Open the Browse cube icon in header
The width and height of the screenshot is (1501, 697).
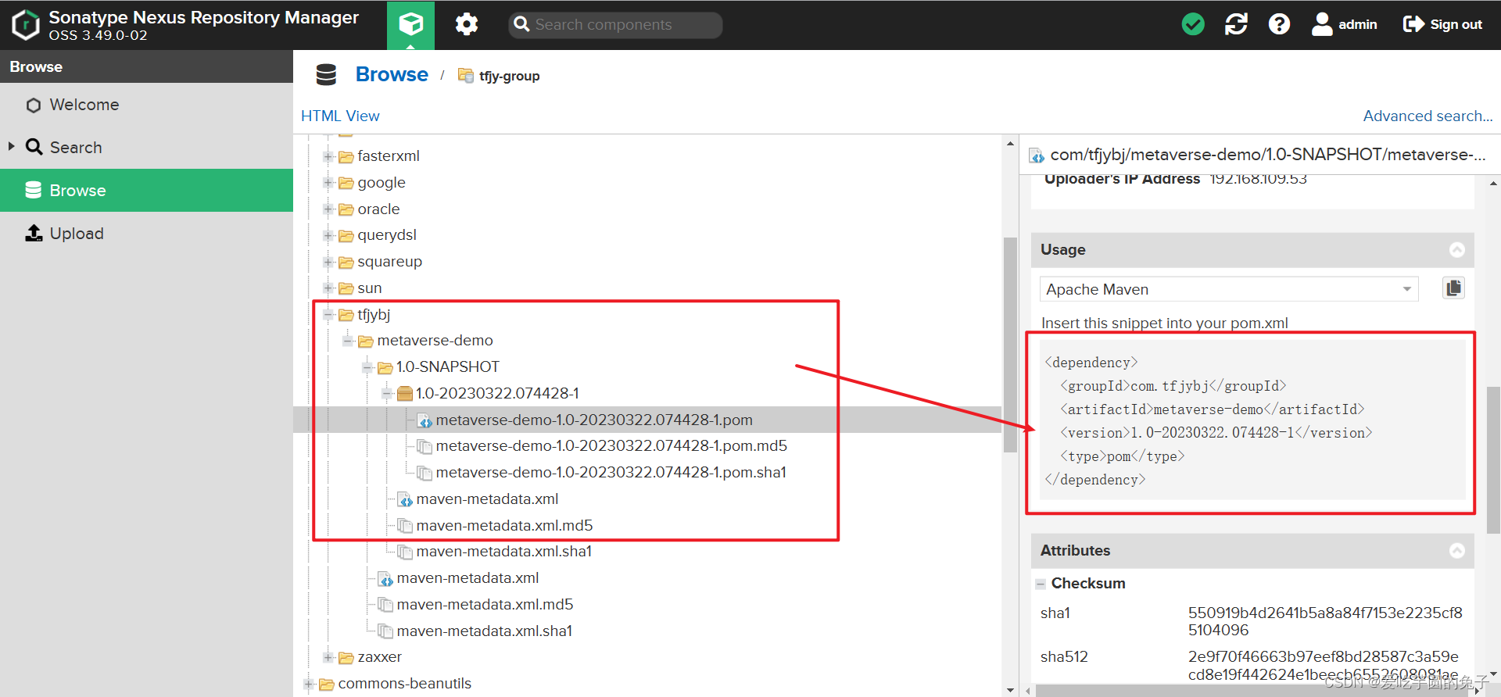[x=410, y=25]
